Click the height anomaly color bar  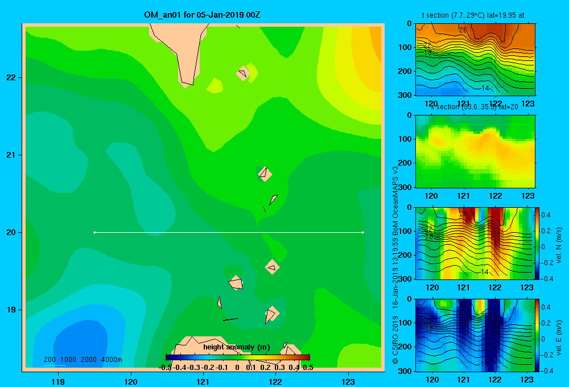[x=238, y=357]
